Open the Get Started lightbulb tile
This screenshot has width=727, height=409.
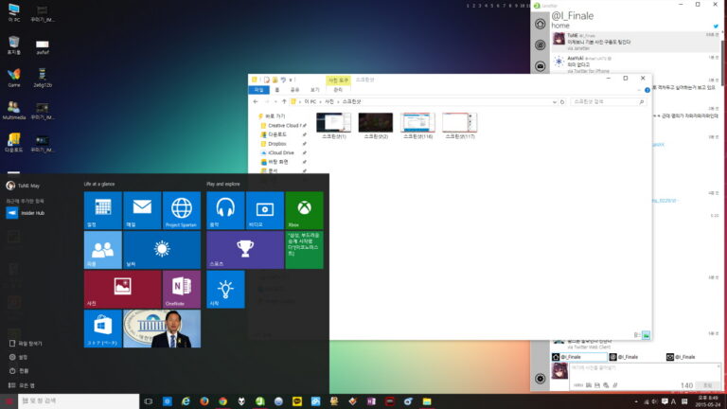point(225,289)
